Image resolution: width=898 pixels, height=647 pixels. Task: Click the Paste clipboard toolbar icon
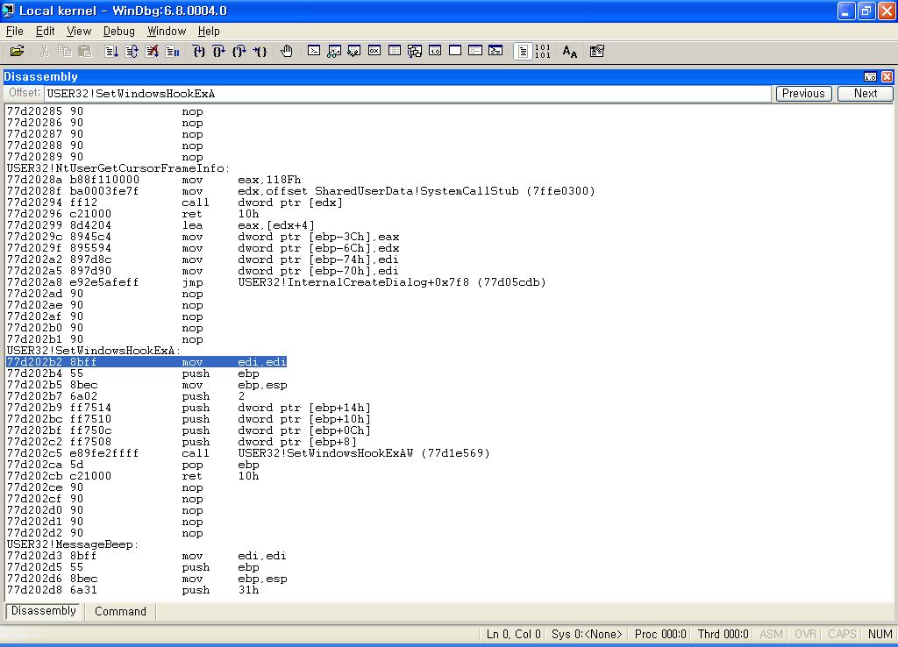pyautogui.click(x=85, y=52)
